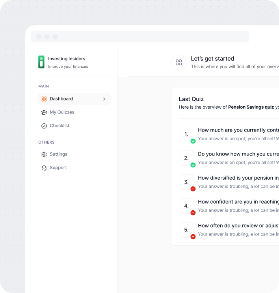Screen dimensions: 279x293
Task: Expand the Dashboard chevron arrow
Action: pos(104,99)
